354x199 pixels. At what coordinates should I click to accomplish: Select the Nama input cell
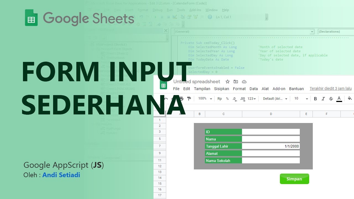click(x=271, y=139)
